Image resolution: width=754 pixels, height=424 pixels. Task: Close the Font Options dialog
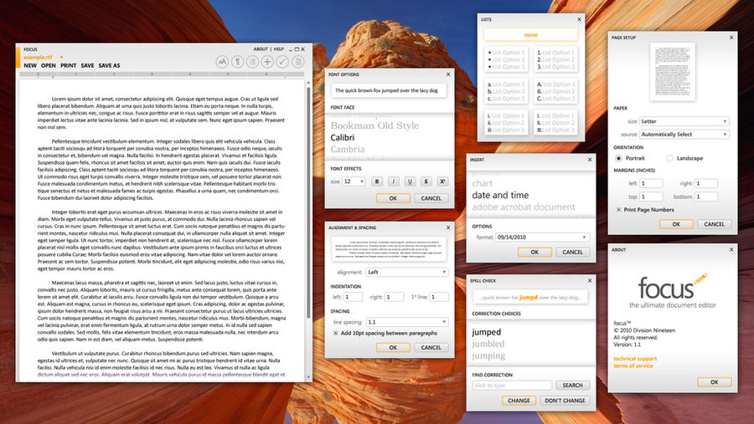pos(448,74)
